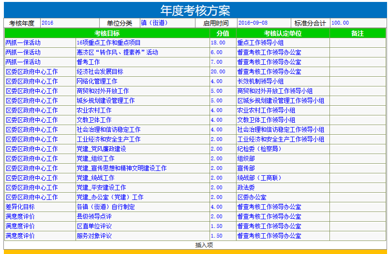Screen dimensions: 389x254
Task: Select the 区委办公室 unit cell
Action: (x=283, y=197)
